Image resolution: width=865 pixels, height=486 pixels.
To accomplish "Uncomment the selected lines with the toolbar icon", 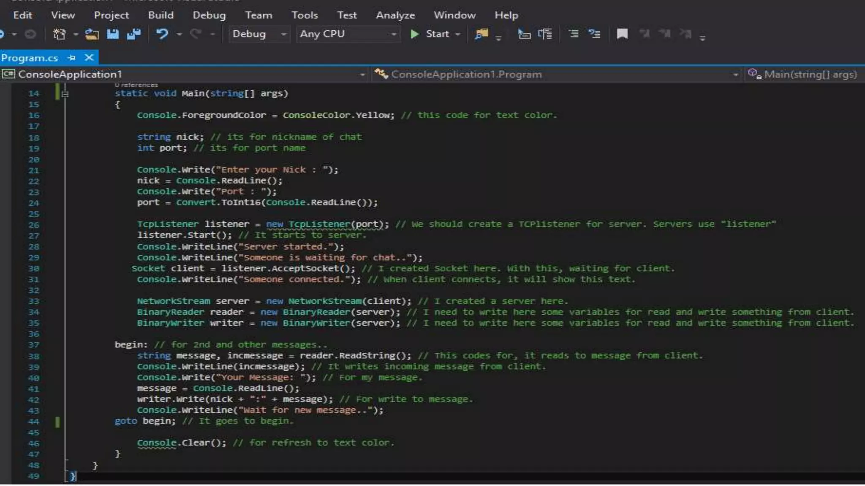I will click(x=594, y=34).
